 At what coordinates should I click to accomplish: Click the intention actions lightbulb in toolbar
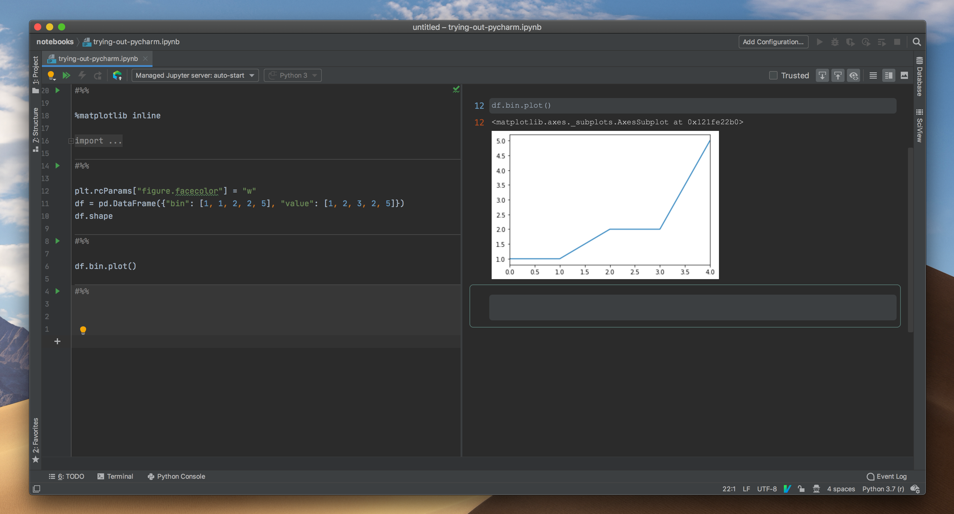pos(51,76)
